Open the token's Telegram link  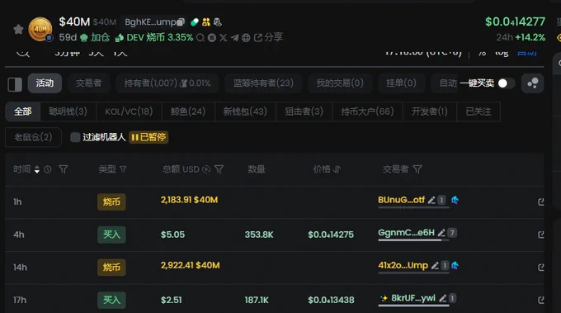tap(234, 37)
